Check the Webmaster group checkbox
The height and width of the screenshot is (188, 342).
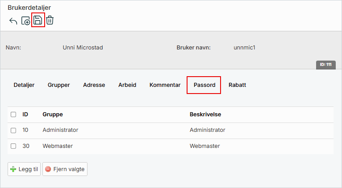coord(13,146)
